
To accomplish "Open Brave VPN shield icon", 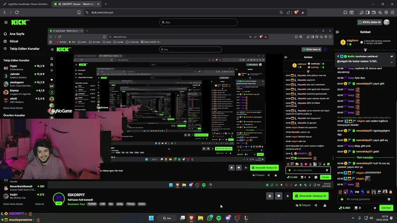I will [386, 12].
